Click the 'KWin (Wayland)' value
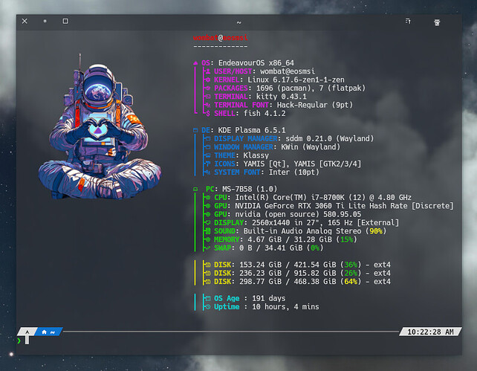This screenshot has height=371, width=477. 311,147
